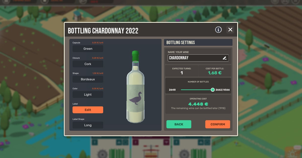
Task: Change the Shape option showing Bordeaux
Action: coord(88,79)
